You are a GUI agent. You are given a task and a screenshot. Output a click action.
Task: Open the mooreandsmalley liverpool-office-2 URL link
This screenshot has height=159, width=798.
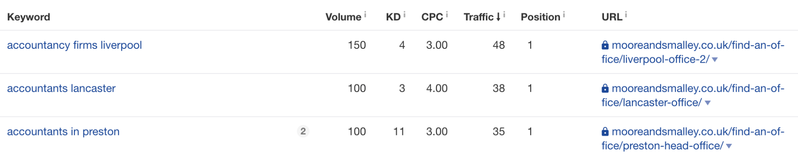pos(693,52)
